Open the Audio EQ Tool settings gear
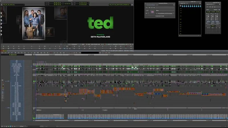The height and width of the screenshot is (128, 228). pos(219,4)
